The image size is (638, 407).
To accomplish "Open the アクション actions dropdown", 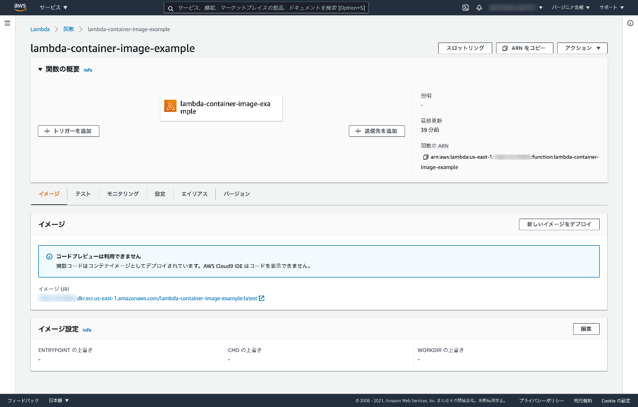I will coord(582,48).
